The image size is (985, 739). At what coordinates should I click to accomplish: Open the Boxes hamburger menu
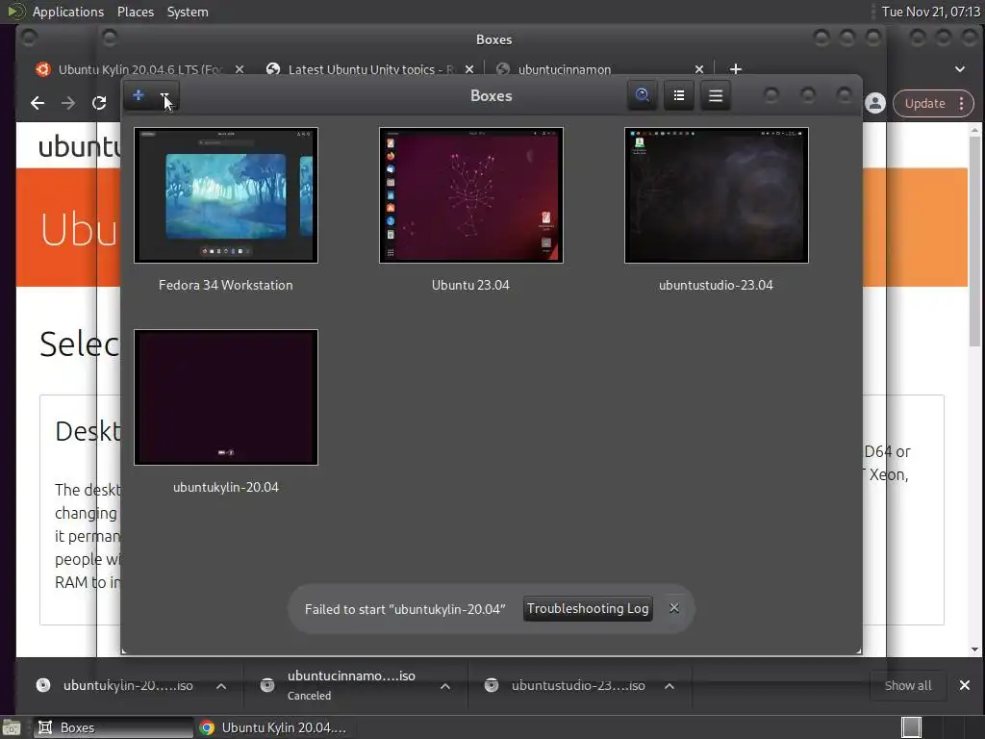coord(716,95)
